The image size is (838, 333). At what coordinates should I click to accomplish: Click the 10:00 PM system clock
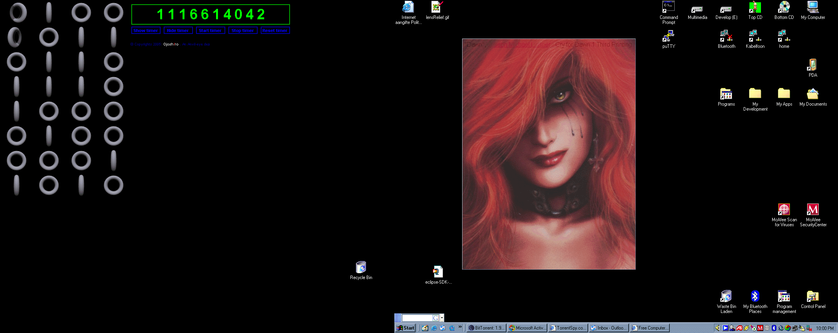[825, 328]
